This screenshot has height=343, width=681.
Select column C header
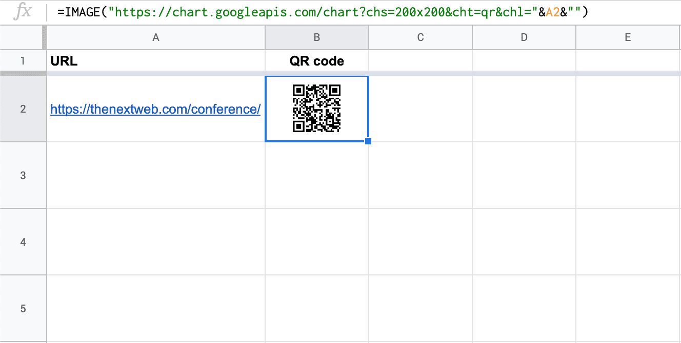tap(420, 37)
